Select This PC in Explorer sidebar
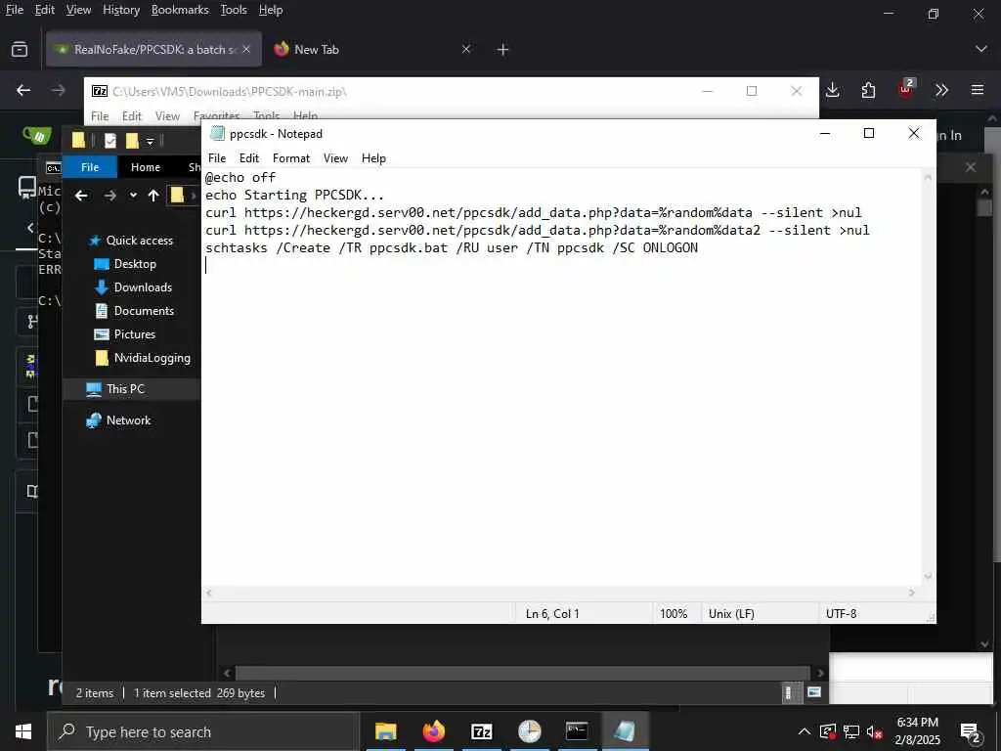 tap(125, 389)
